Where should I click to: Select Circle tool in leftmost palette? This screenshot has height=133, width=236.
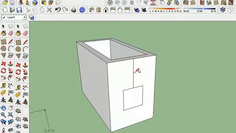3,48
